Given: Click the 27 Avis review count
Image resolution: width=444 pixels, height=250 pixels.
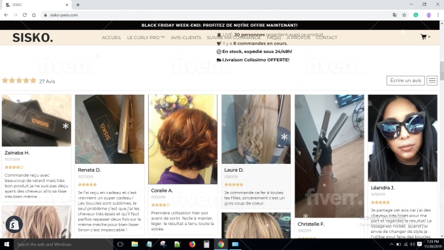Looking at the screenshot, I should (x=47, y=81).
